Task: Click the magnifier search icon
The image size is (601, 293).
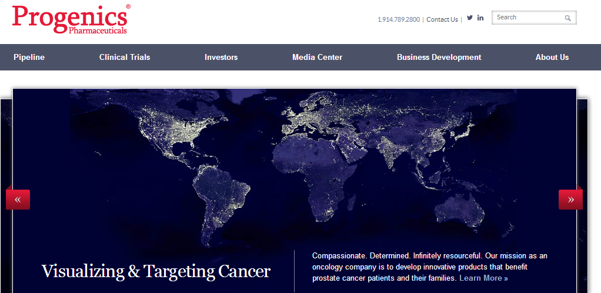Action: [x=567, y=18]
